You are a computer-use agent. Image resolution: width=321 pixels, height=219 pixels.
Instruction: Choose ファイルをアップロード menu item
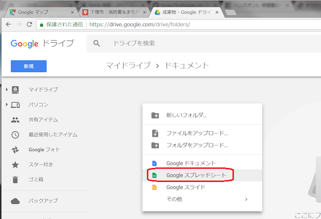tap(202, 133)
